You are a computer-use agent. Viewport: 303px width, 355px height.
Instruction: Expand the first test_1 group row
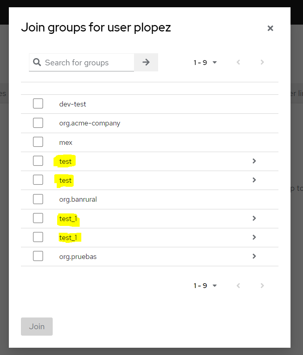[254, 218]
